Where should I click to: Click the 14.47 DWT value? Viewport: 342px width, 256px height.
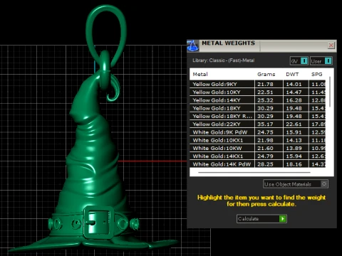[294, 92]
